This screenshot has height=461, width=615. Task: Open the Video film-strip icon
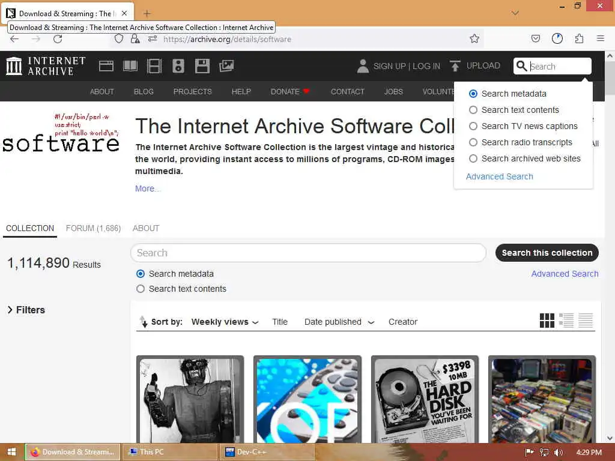coord(154,66)
